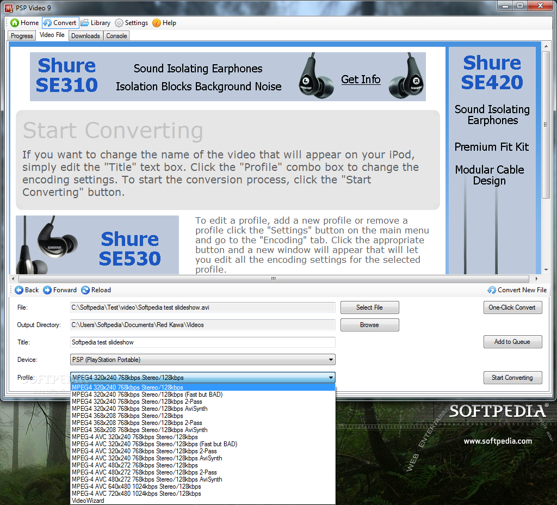Click the Convert New File icon
This screenshot has height=505, width=557.
tap(492, 290)
